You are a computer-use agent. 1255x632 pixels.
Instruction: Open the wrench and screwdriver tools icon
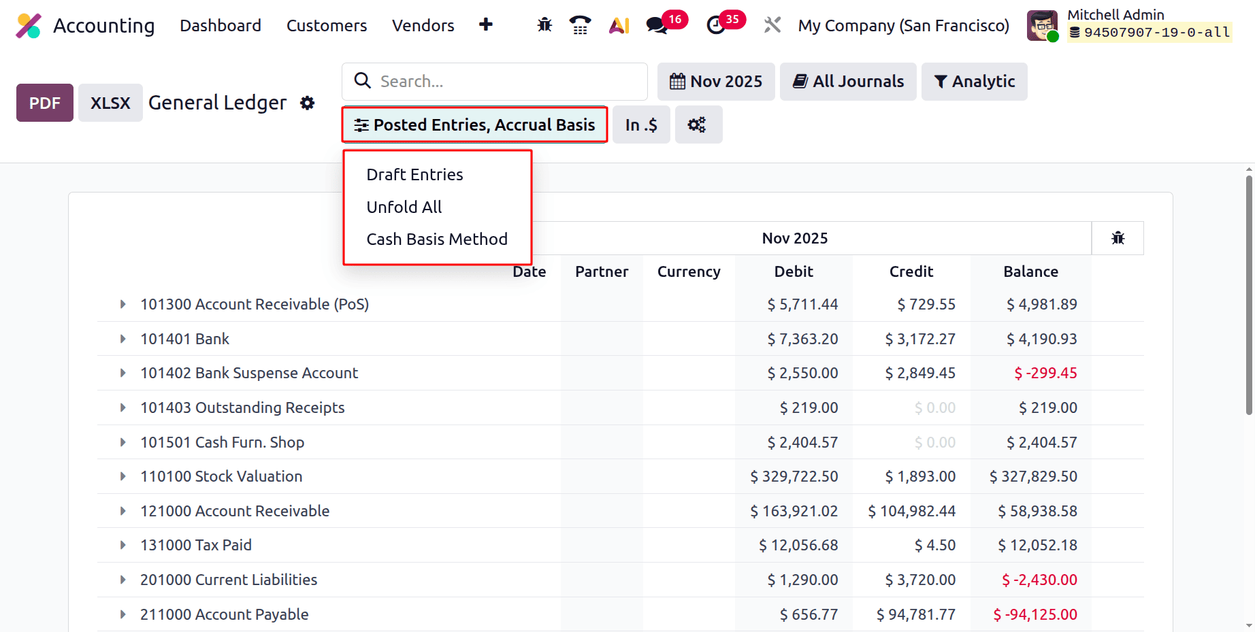[x=772, y=25]
